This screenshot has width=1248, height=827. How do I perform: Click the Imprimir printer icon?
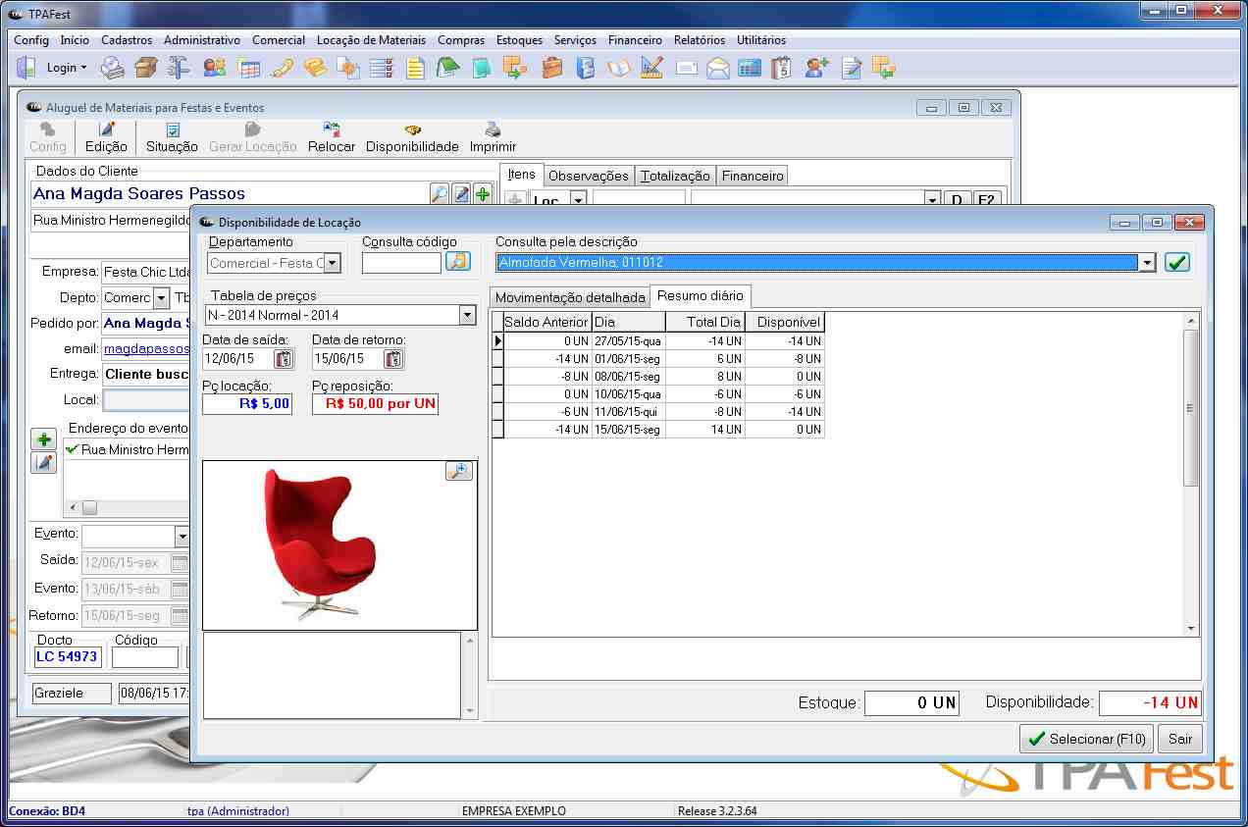point(493,130)
